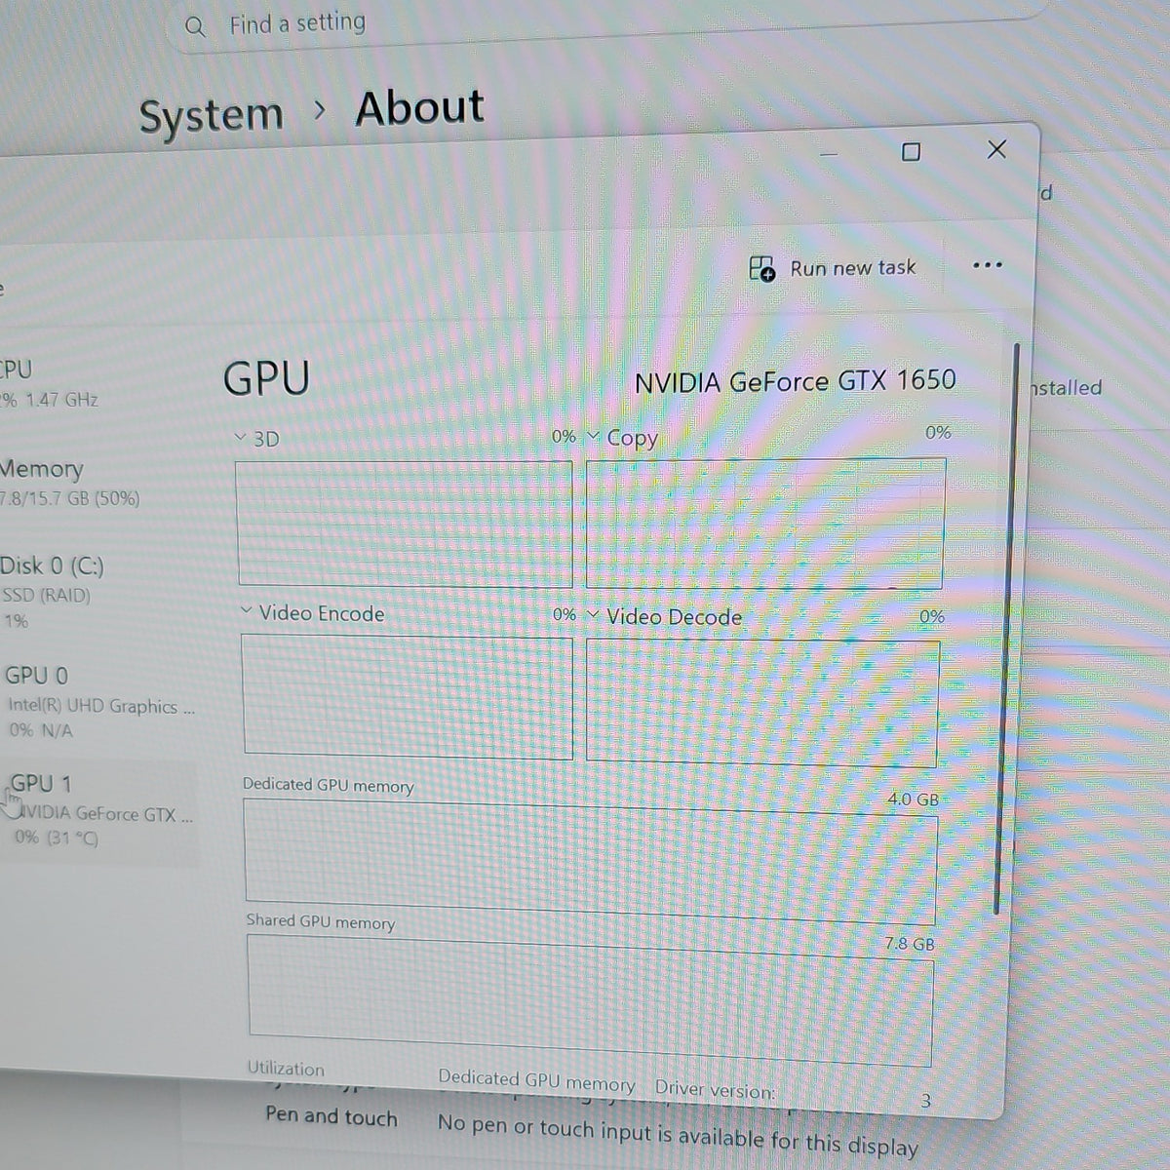The width and height of the screenshot is (1170, 1170).
Task: Click the NVIDIA GeForce GTX 1650 title
Action: (795, 380)
